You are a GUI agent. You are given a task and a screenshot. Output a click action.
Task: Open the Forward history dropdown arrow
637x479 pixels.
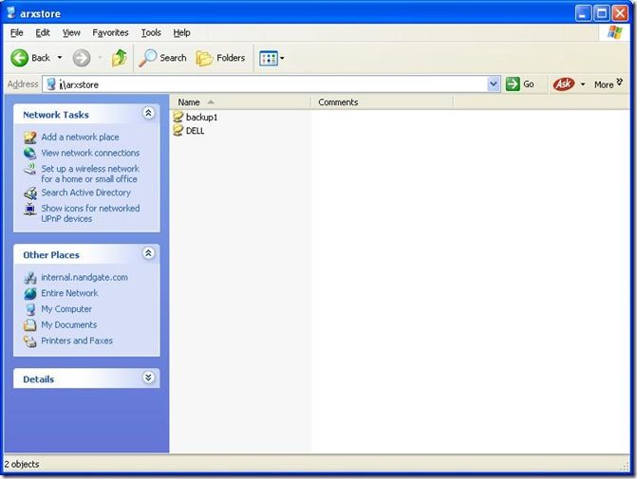[100, 58]
